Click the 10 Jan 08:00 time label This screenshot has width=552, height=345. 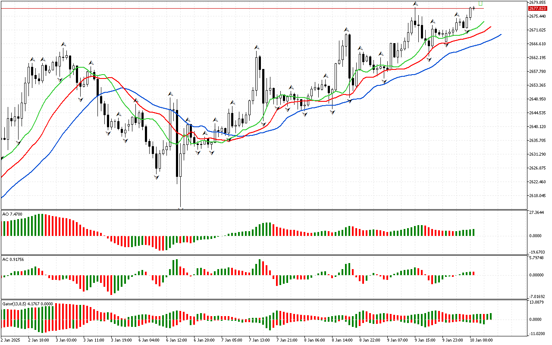481,340
